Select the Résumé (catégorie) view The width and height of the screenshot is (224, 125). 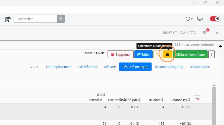[169, 67]
